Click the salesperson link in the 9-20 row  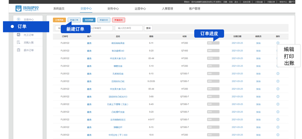(x=258, y=112)
